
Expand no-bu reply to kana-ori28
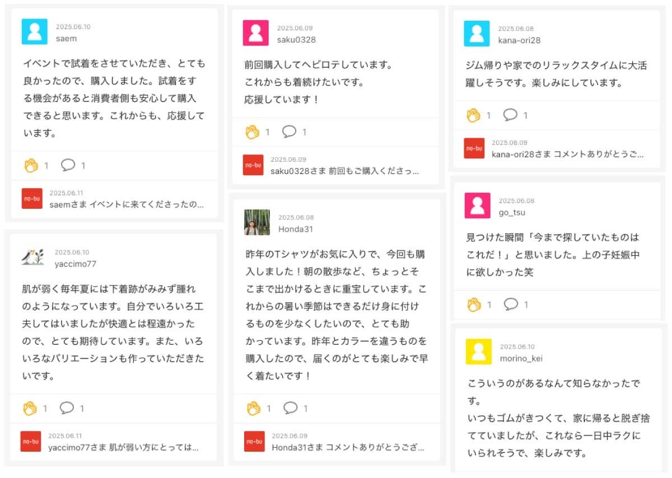(567, 154)
